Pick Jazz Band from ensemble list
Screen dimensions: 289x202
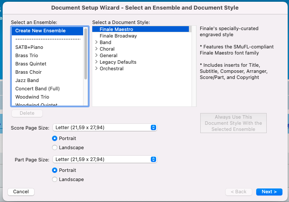click(x=27, y=80)
